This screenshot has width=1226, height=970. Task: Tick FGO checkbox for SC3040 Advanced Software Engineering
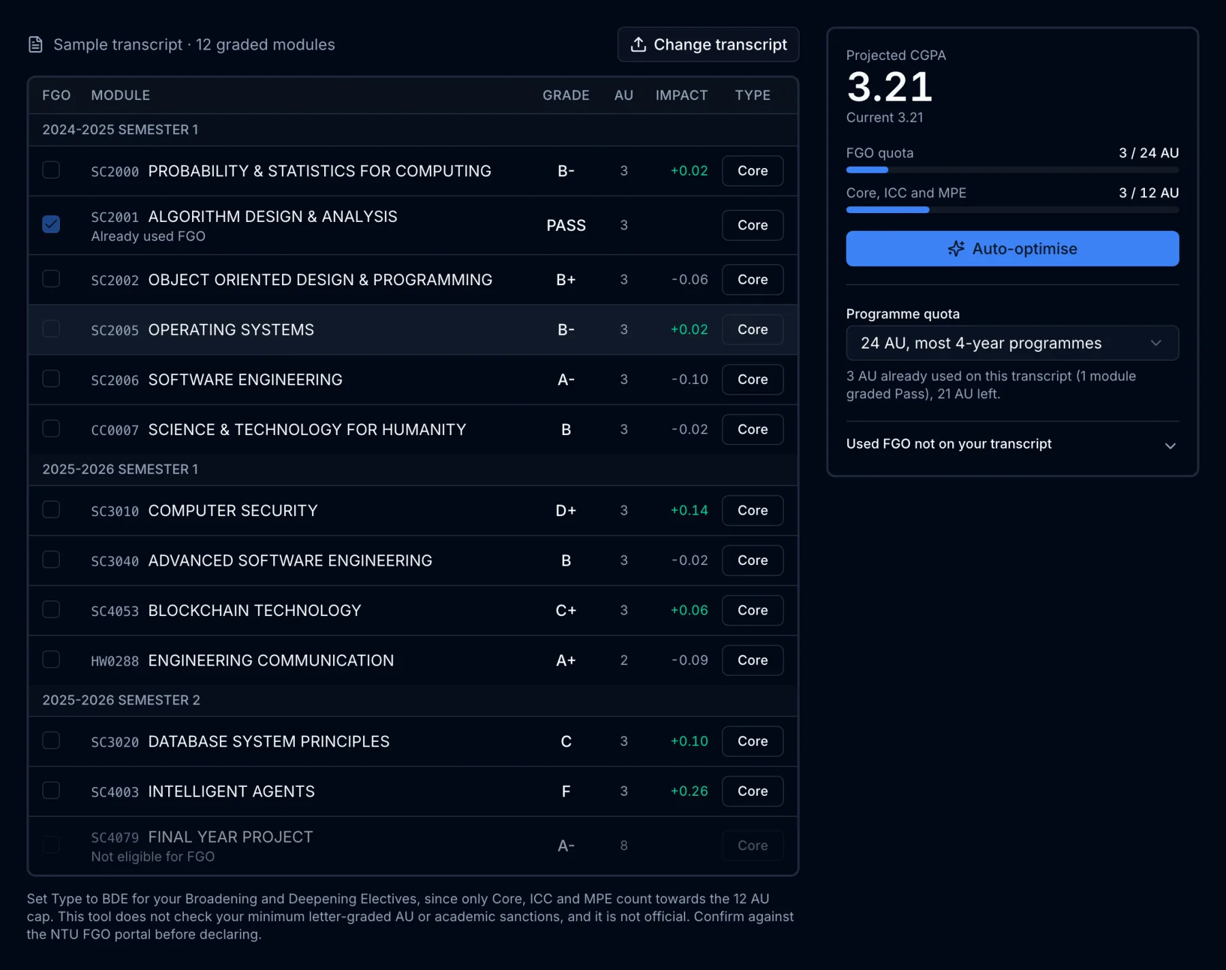(x=51, y=559)
